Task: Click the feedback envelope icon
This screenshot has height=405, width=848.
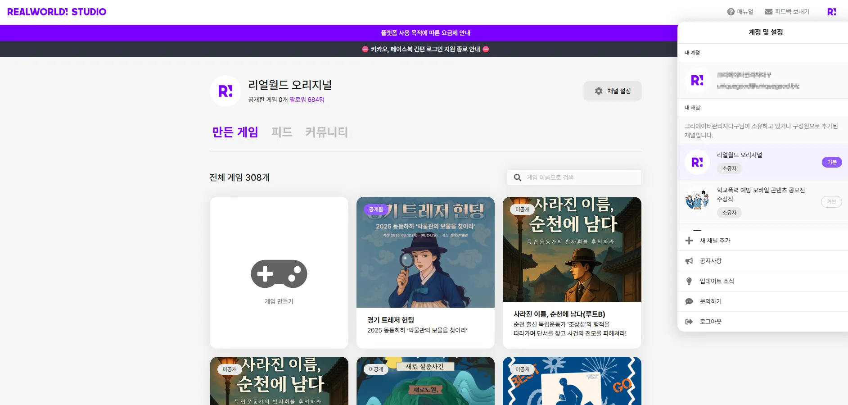Action: [x=769, y=12]
